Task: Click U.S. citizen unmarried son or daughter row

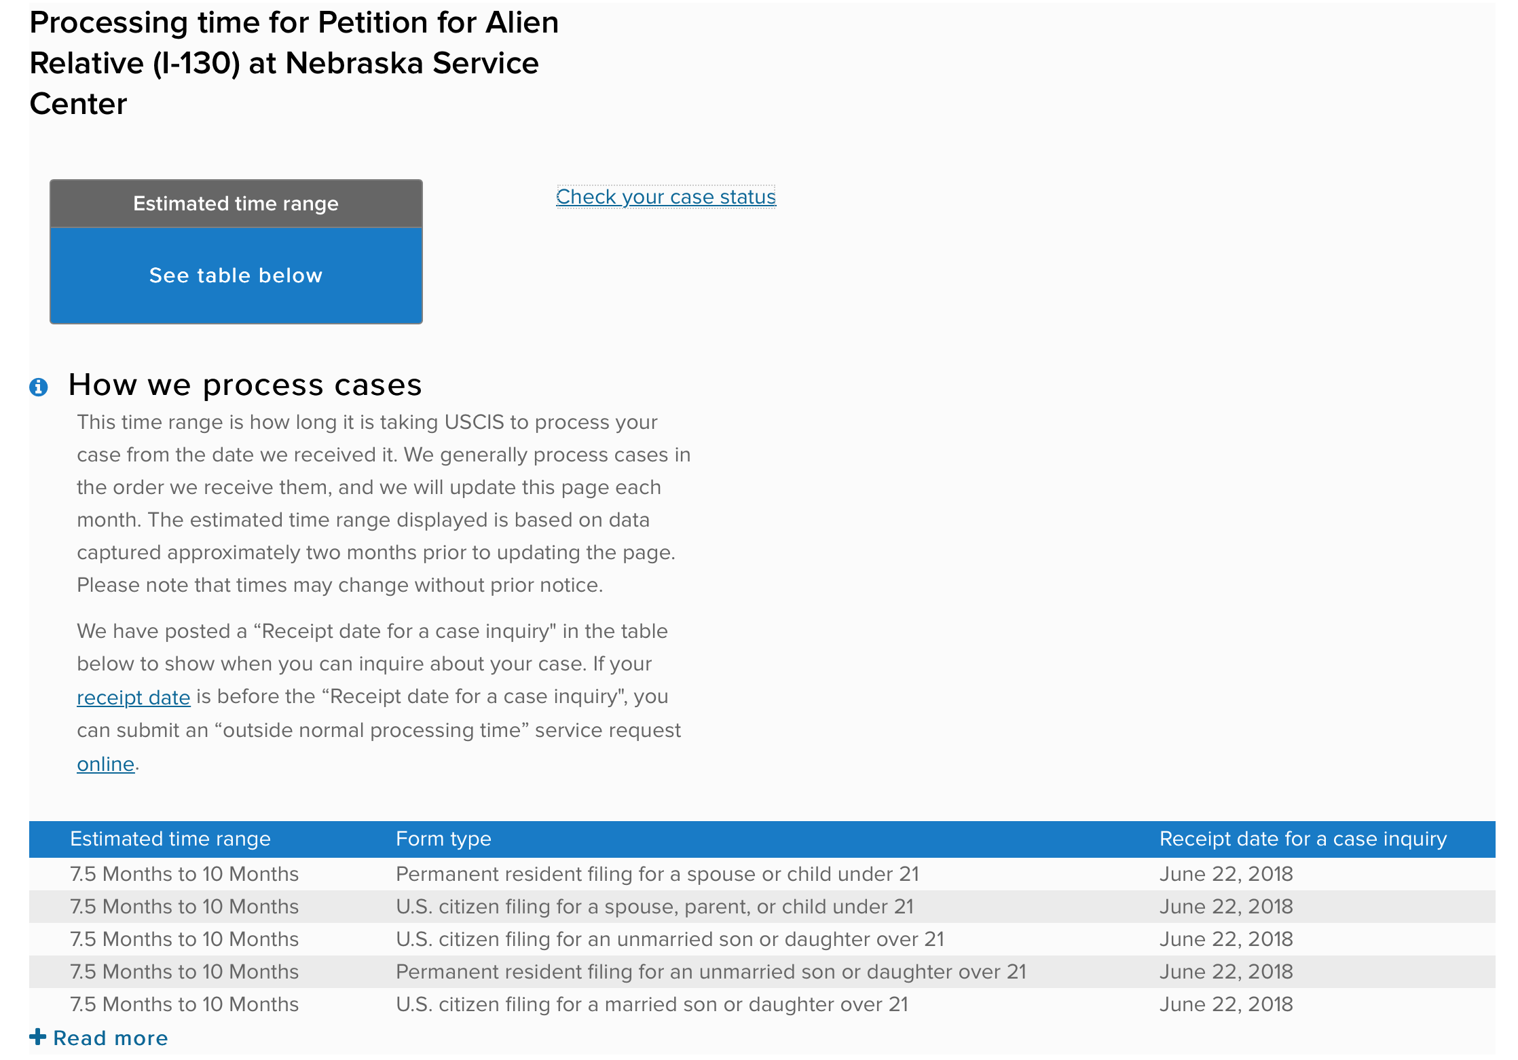Action: pyautogui.click(x=762, y=939)
